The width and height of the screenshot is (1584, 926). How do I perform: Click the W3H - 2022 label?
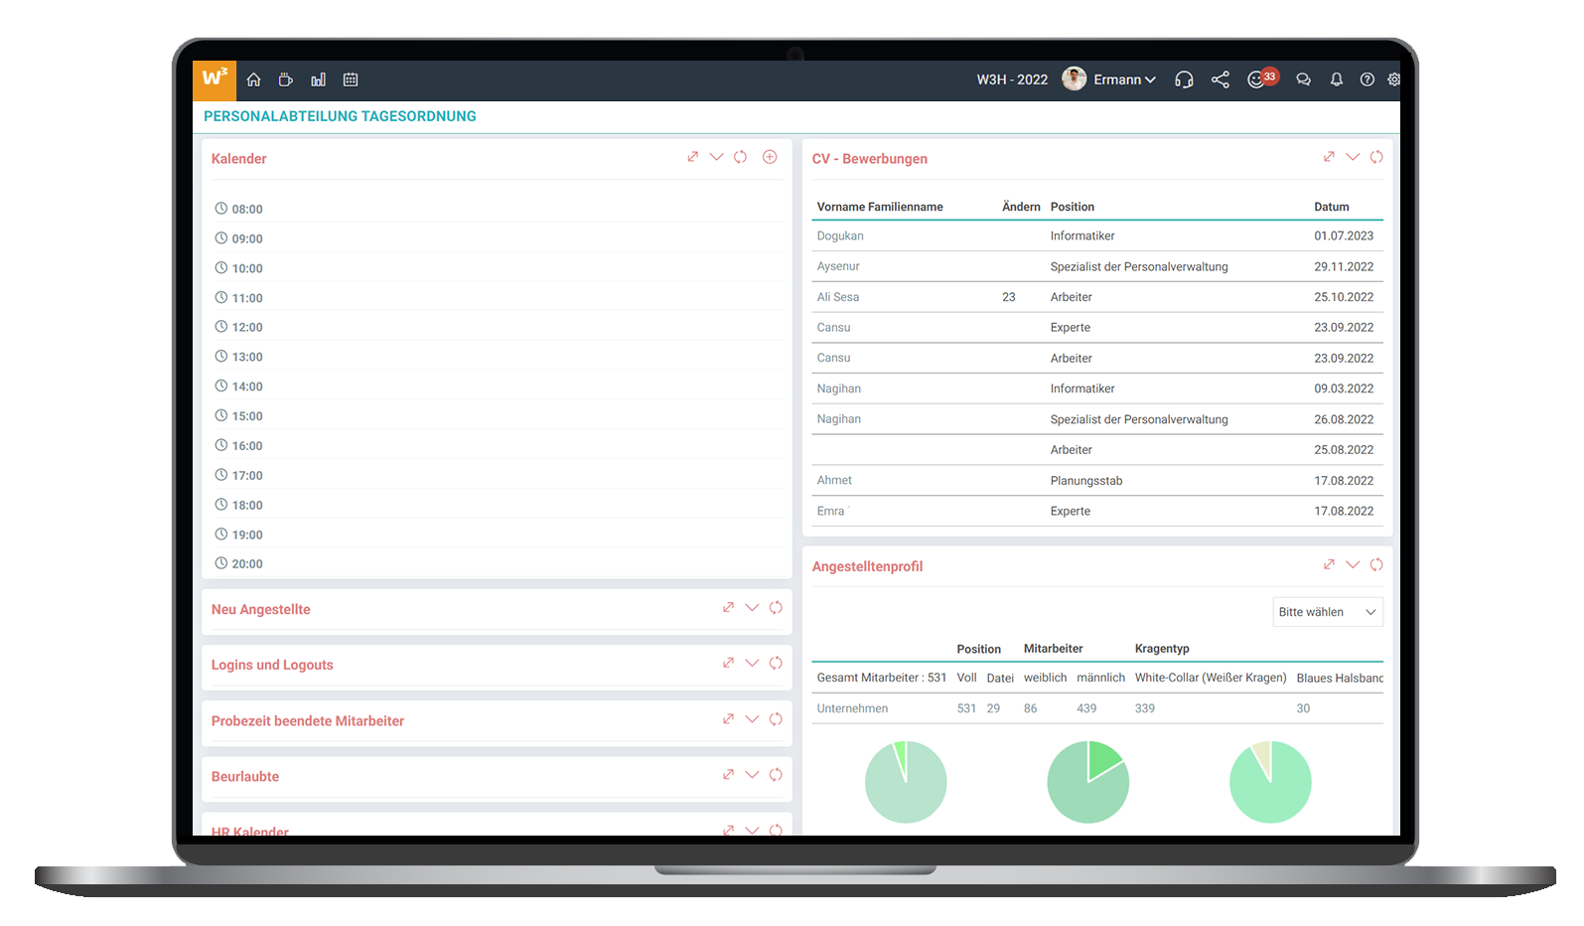coord(1012,79)
